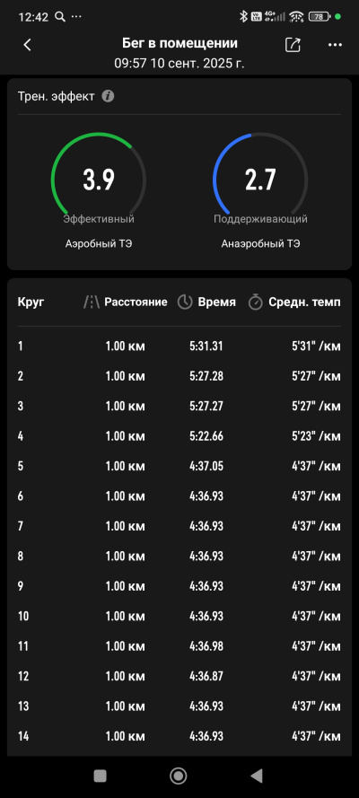Tap the search icon in status bar

click(x=59, y=17)
